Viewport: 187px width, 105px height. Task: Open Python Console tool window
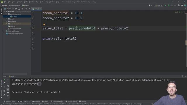pos(71,101)
